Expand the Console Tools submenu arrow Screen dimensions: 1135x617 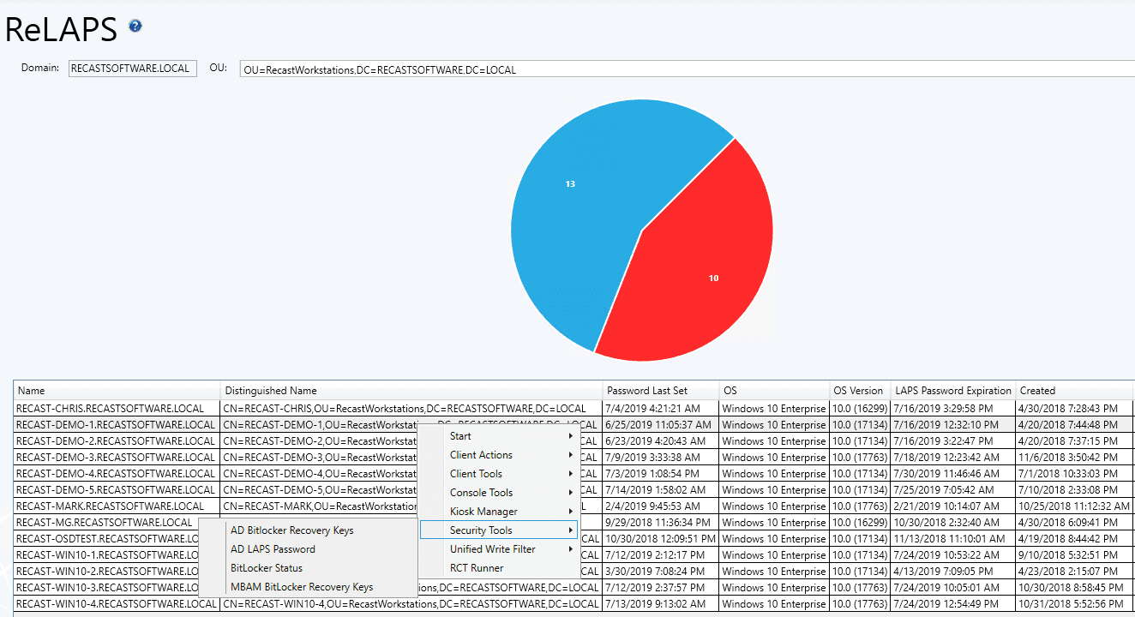571,493
